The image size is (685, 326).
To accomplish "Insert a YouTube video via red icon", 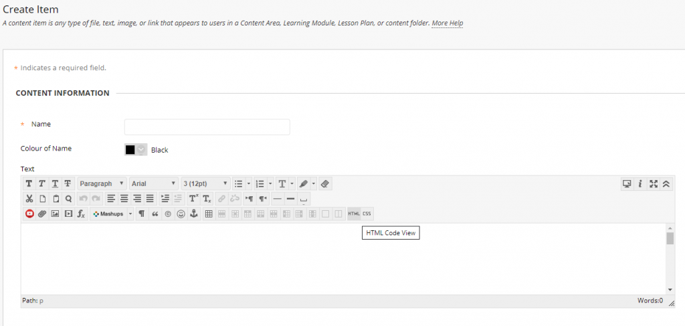I will click(x=29, y=214).
